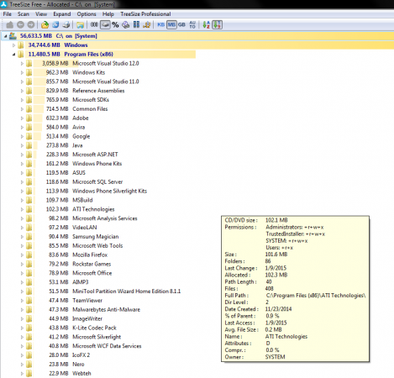Toggle sort by name (A-Z)

tap(207, 25)
